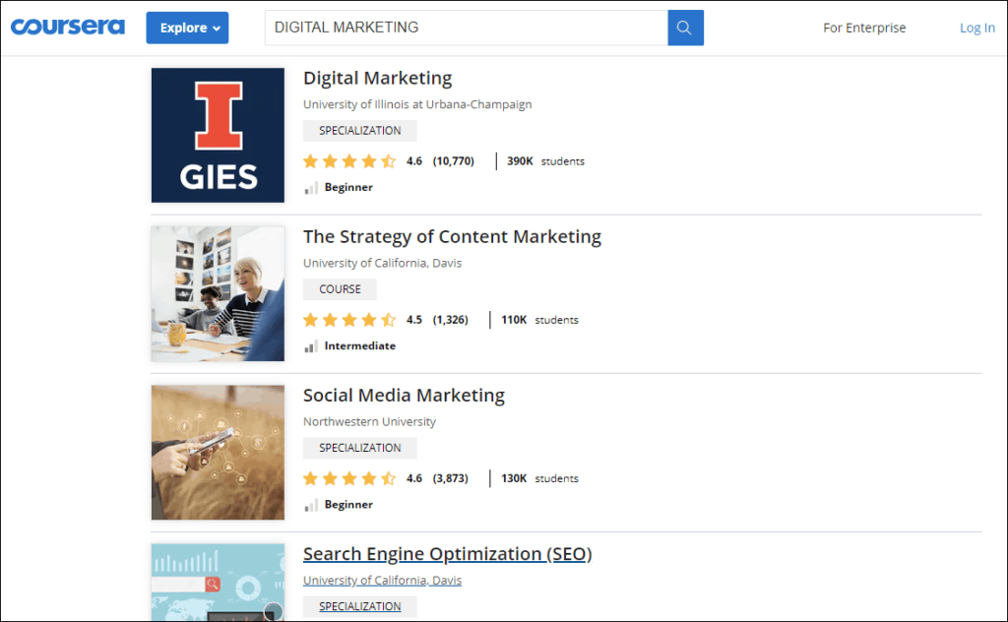Click the Intermediate level bar icon
Viewport: 1008px width, 622px height.
[x=311, y=346]
